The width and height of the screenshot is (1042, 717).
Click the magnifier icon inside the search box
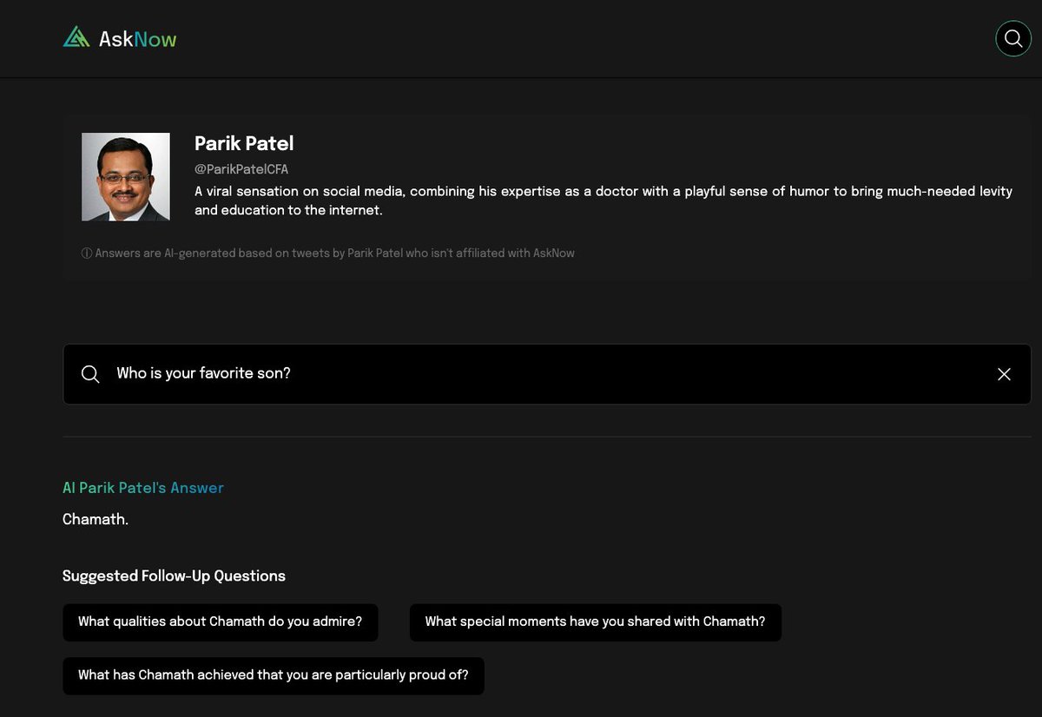[90, 374]
